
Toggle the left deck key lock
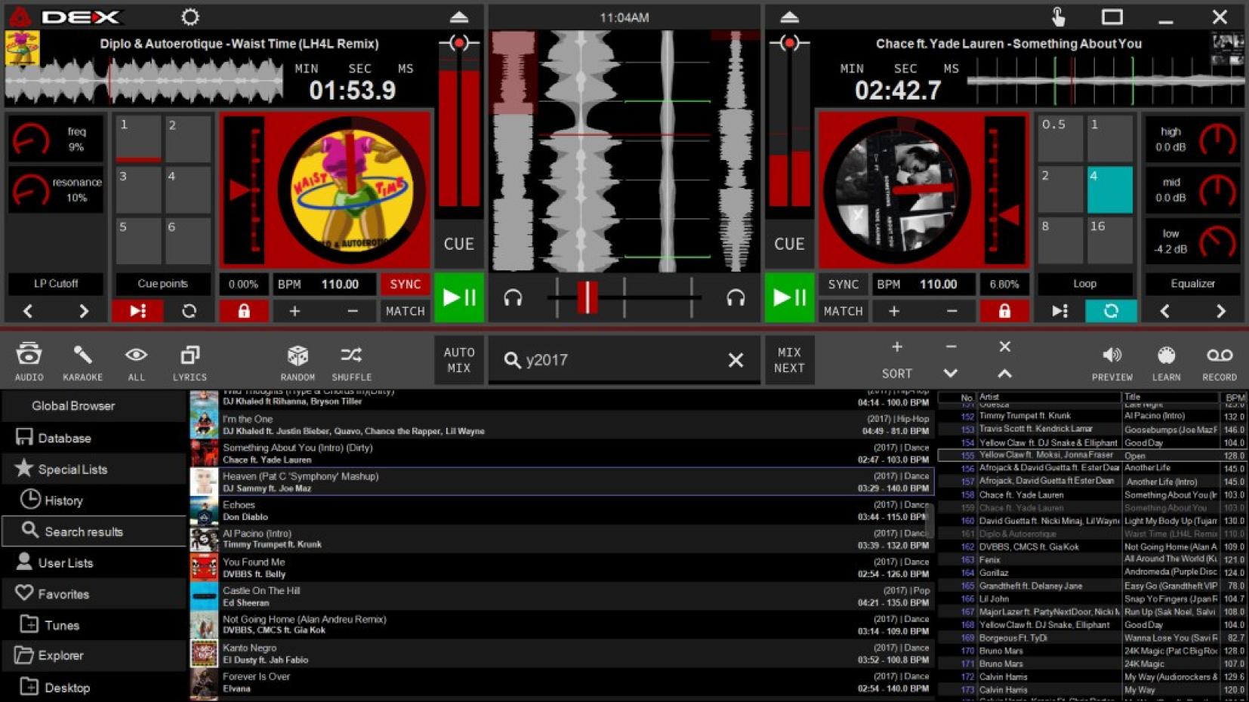[243, 311]
